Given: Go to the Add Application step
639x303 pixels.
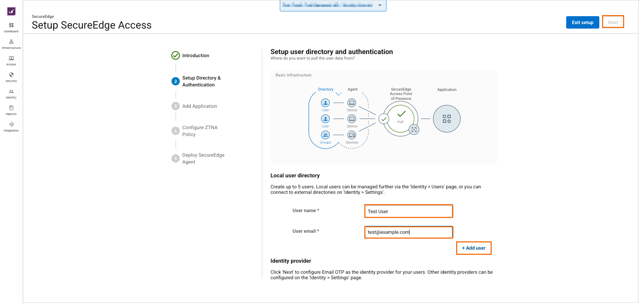Looking at the screenshot, I should 199,106.
